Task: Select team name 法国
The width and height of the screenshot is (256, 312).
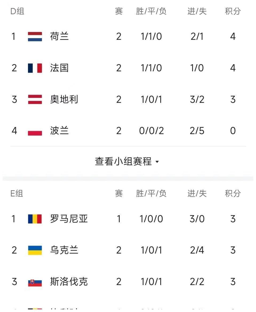Action: tap(59, 68)
